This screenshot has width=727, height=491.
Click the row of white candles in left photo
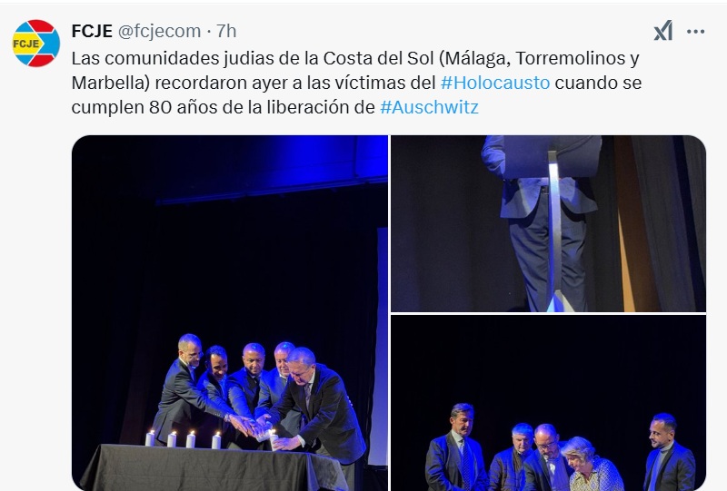click(184, 439)
